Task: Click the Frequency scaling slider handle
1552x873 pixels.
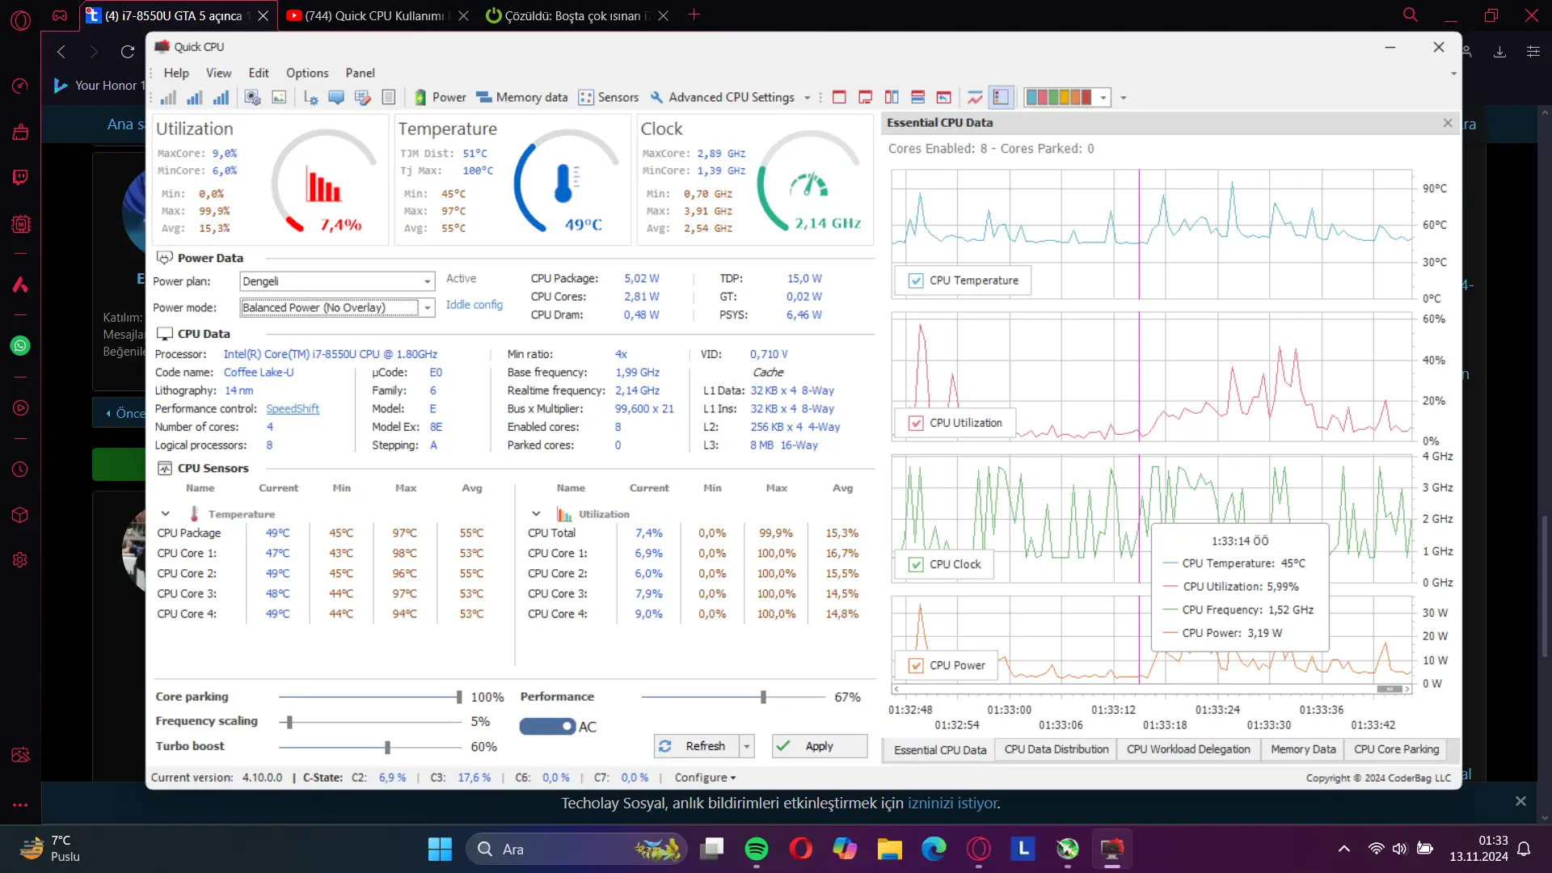Action: pyautogui.click(x=289, y=722)
